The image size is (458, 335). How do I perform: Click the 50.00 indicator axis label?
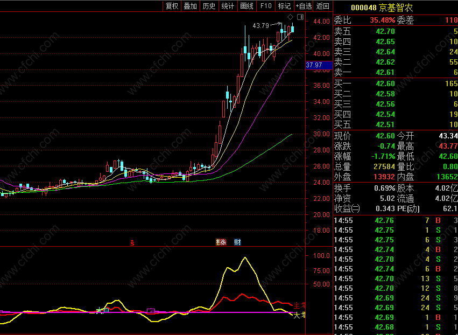pyautogui.click(x=321, y=284)
